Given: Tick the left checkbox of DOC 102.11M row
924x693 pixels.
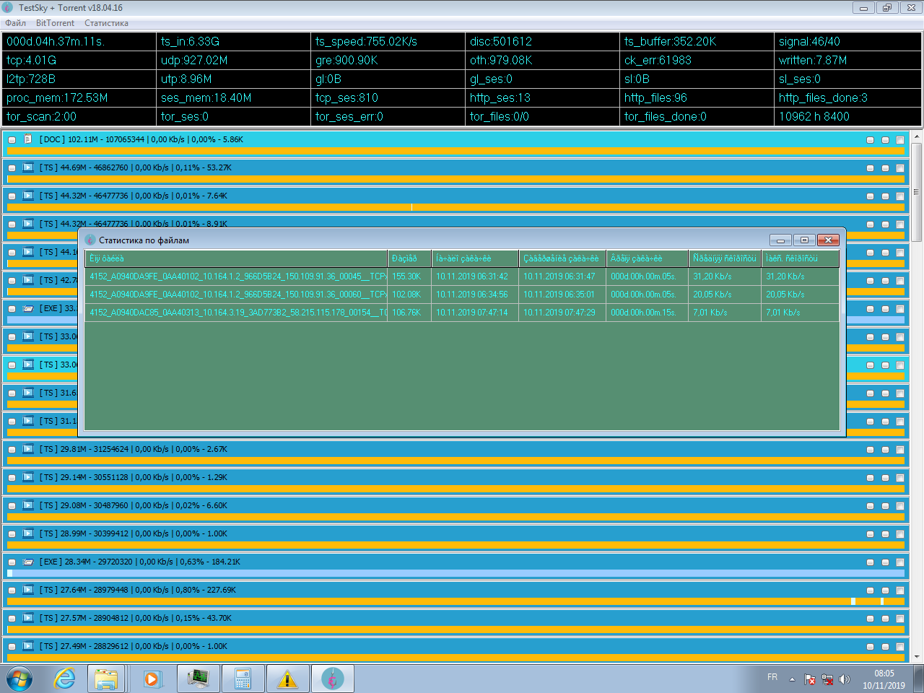Looking at the screenshot, I should point(12,140).
